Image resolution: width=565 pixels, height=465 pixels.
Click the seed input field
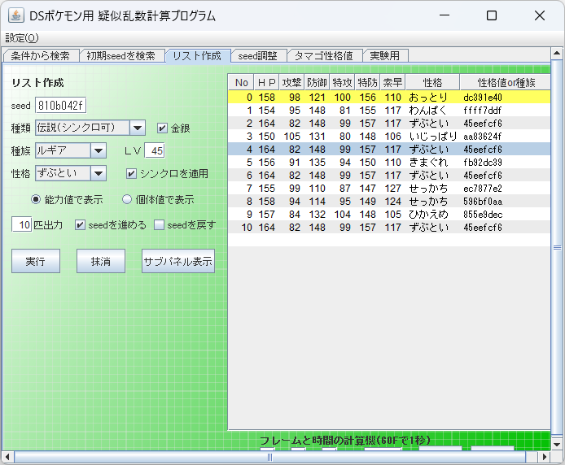[x=60, y=106]
